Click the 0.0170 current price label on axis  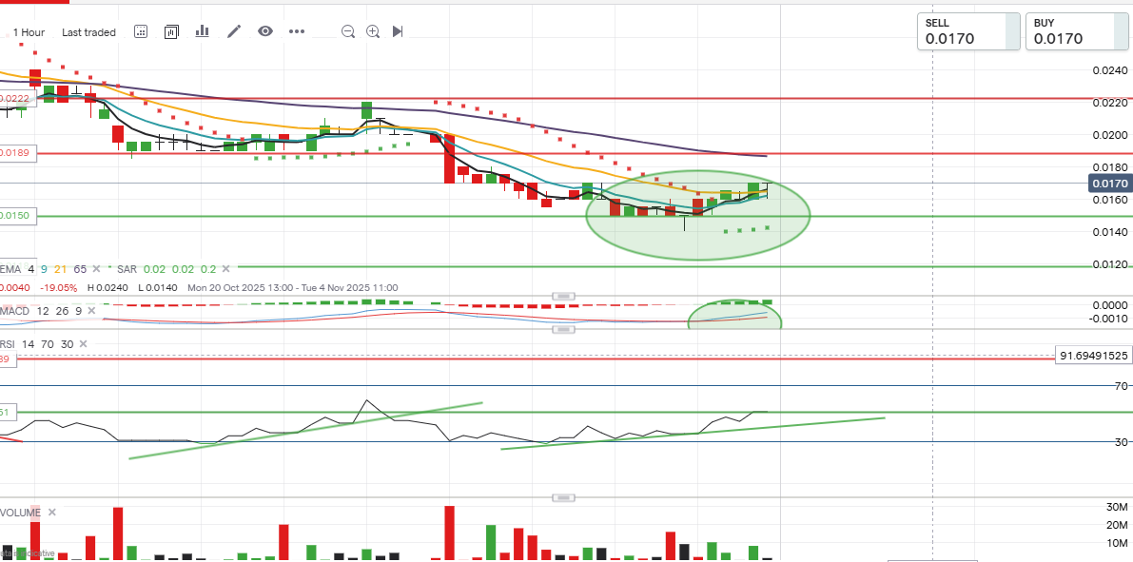1109,184
